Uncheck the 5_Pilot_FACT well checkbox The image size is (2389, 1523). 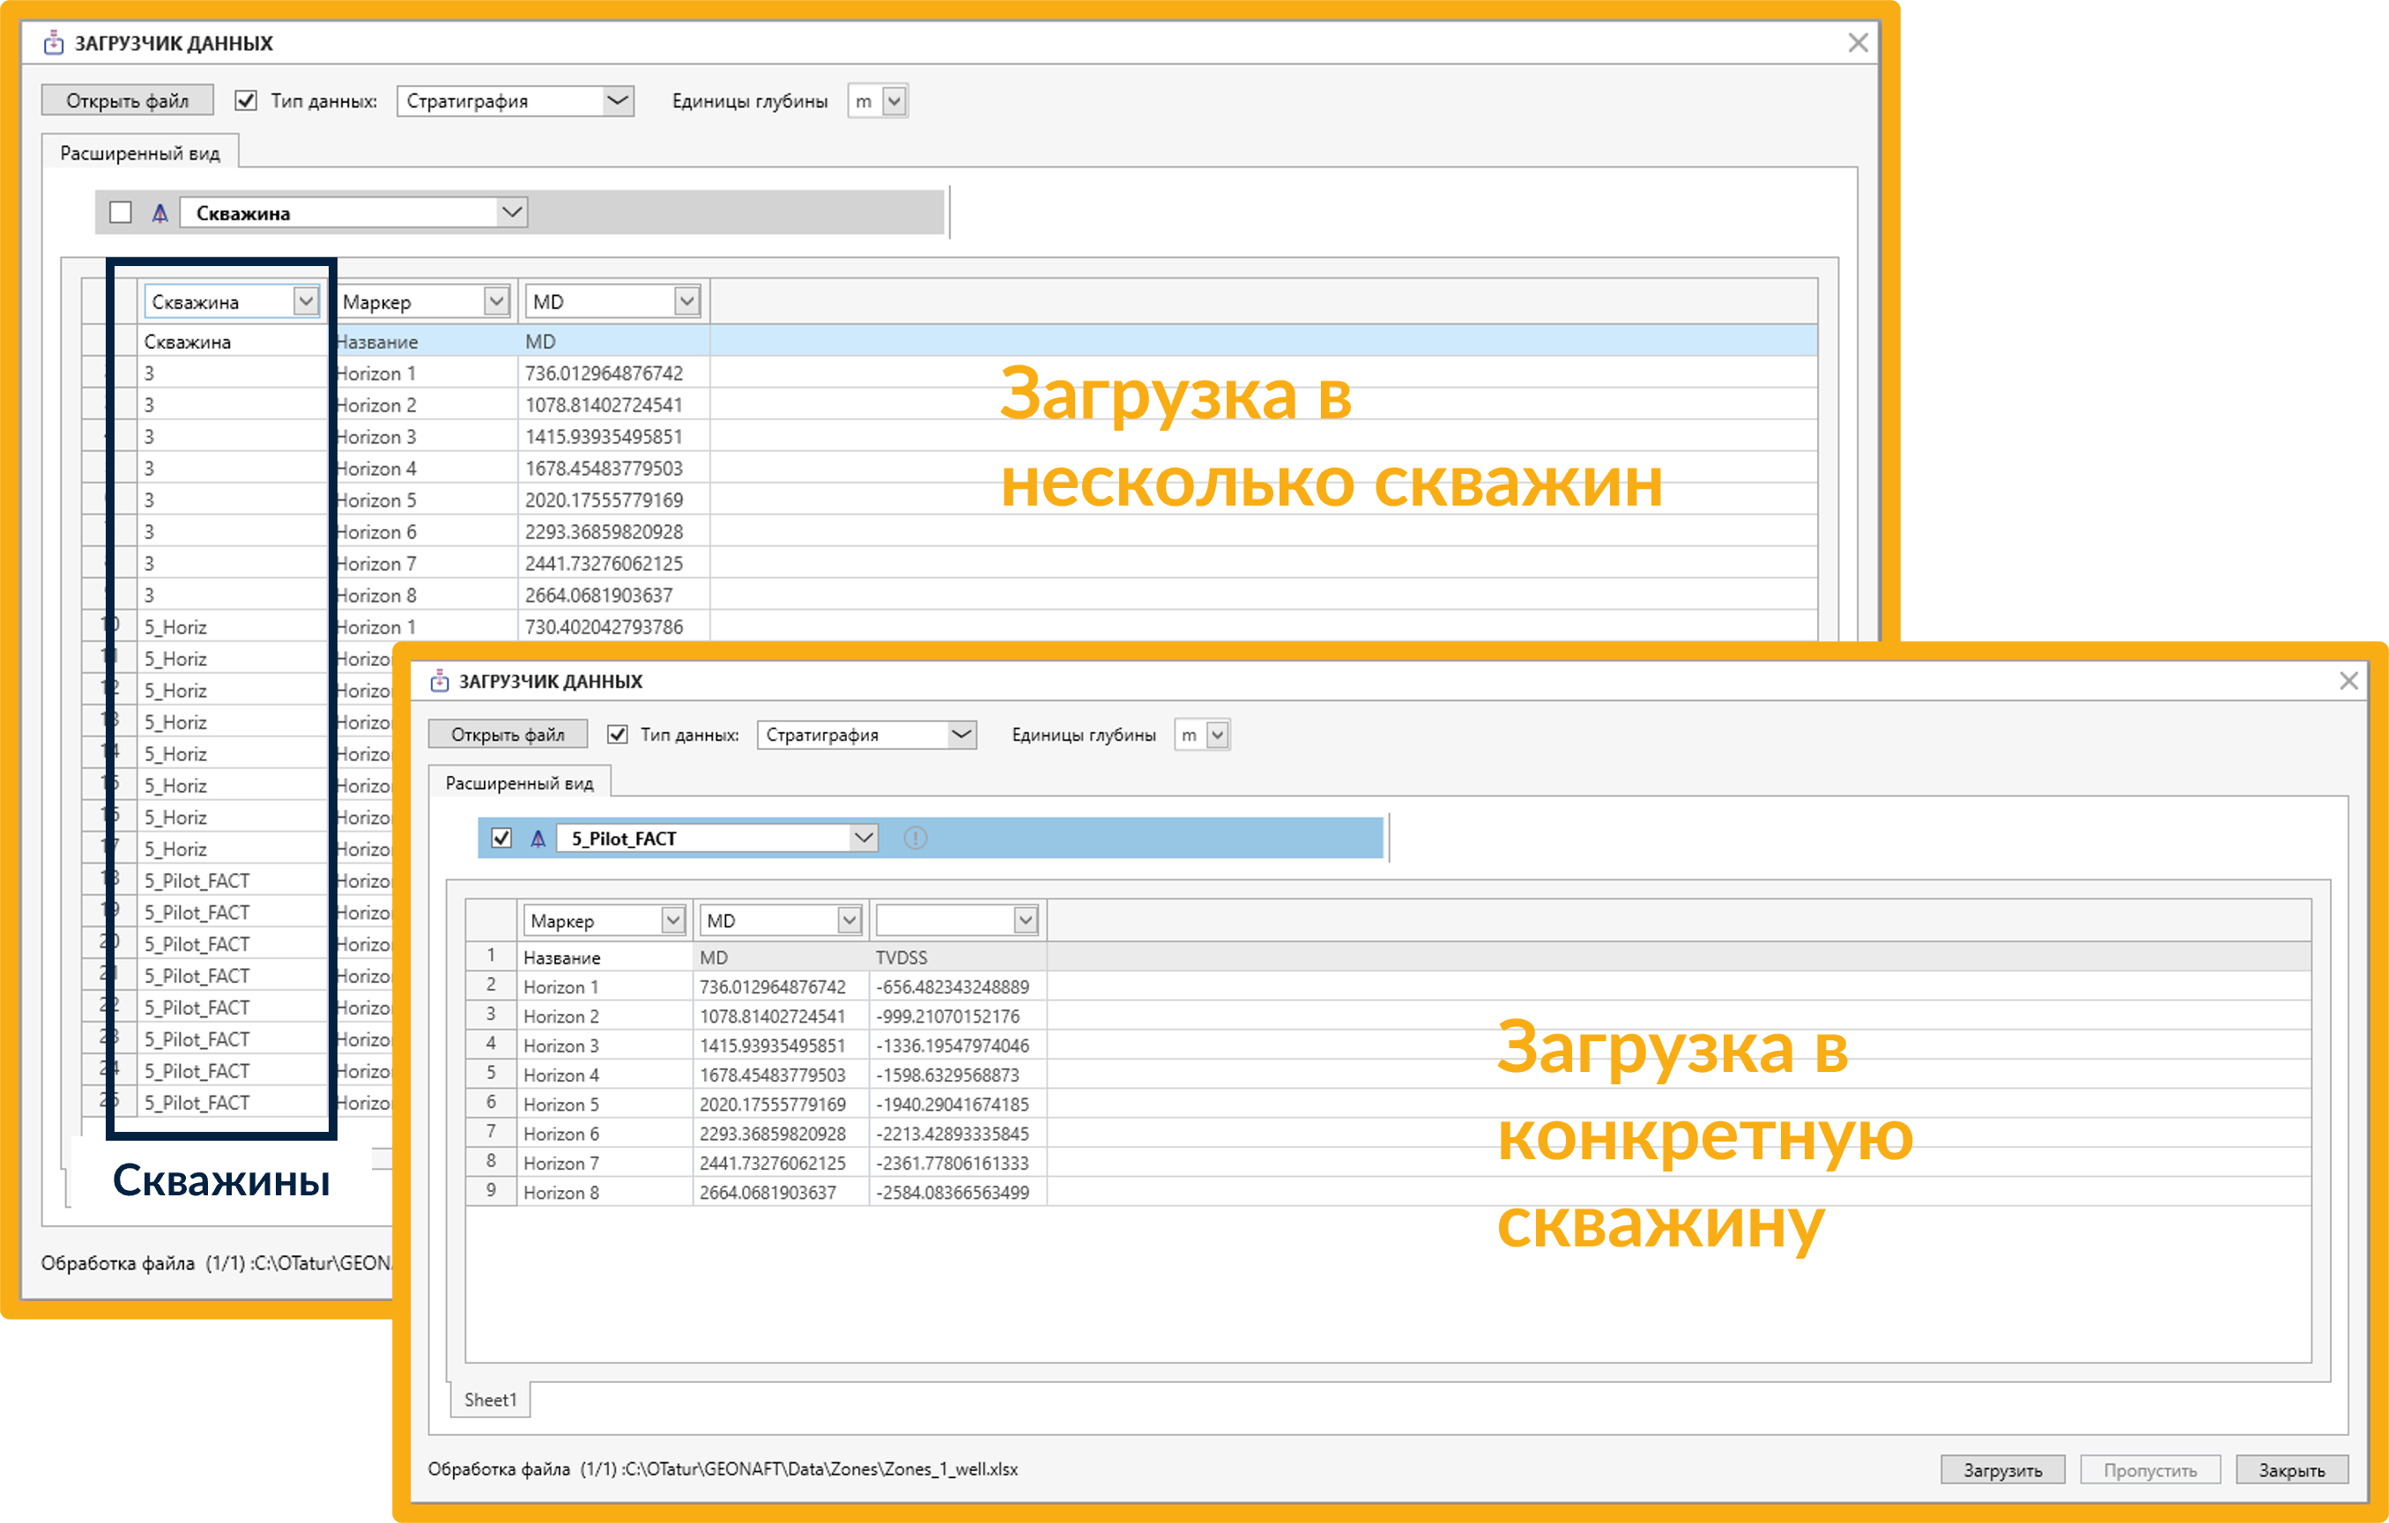[x=502, y=839]
